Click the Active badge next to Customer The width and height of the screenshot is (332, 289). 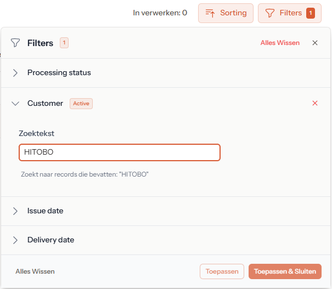click(x=81, y=103)
